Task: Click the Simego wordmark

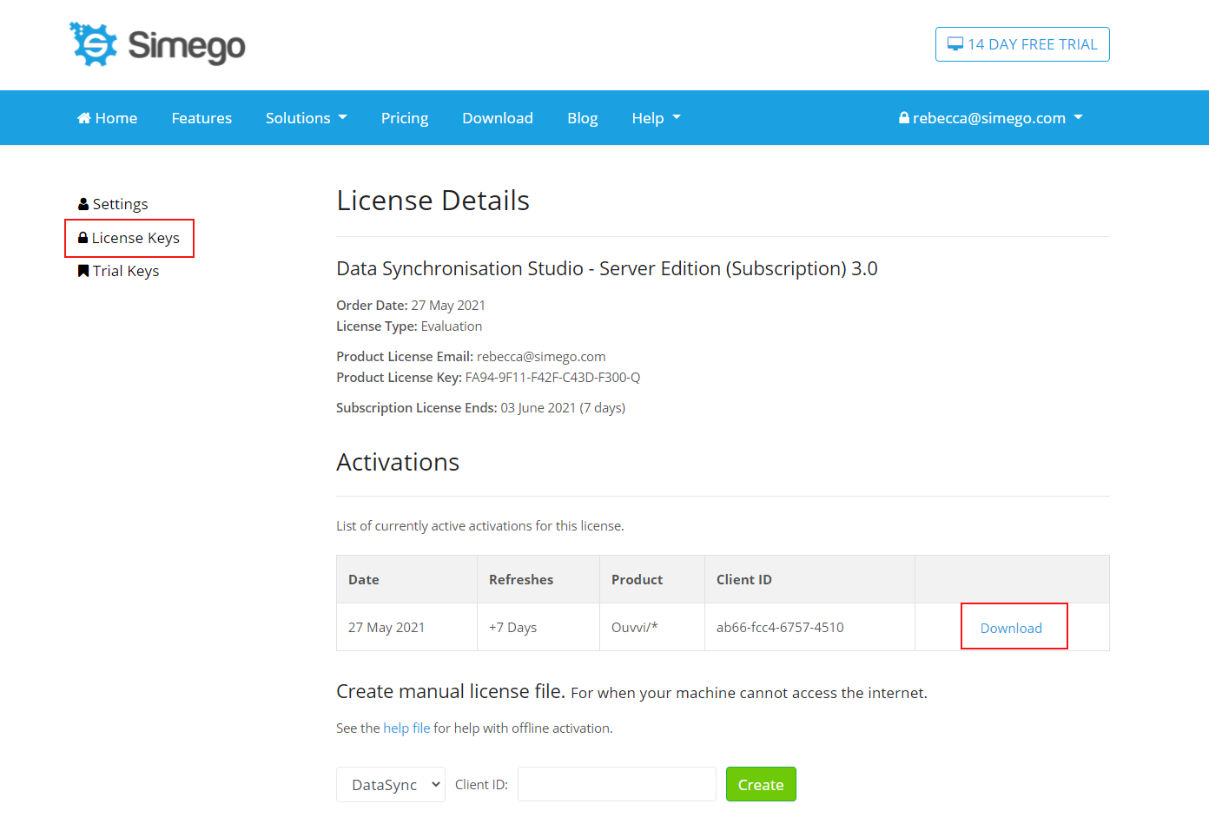Action: [x=187, y=46]
